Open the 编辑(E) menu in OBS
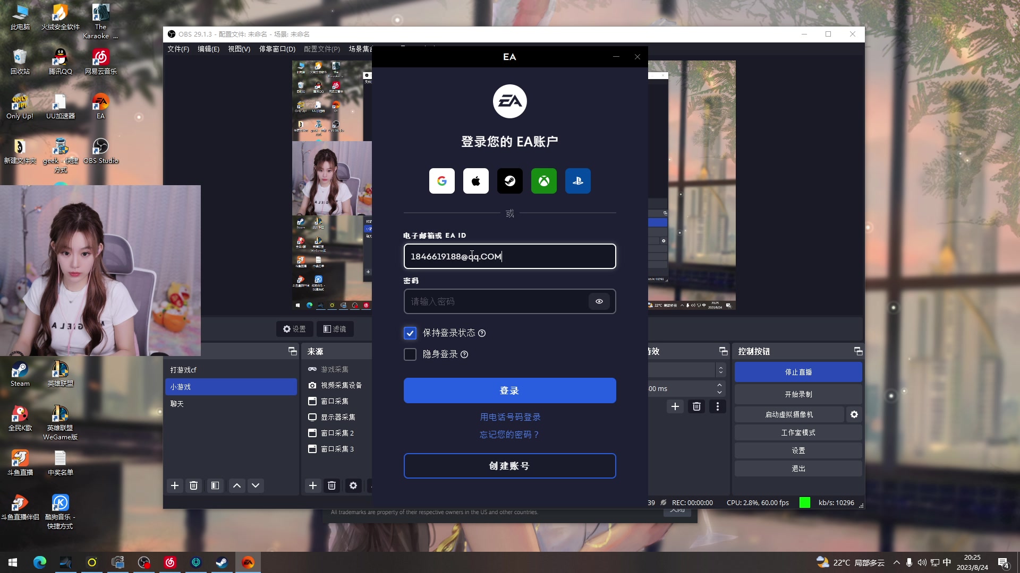 [x=209, y=49]
